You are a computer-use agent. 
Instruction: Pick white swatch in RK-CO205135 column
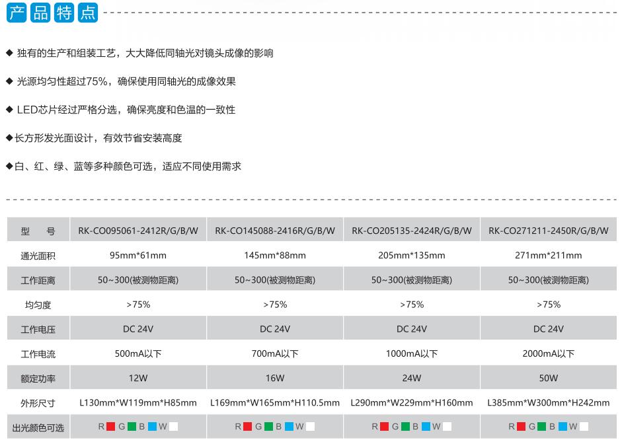point(447,427)
